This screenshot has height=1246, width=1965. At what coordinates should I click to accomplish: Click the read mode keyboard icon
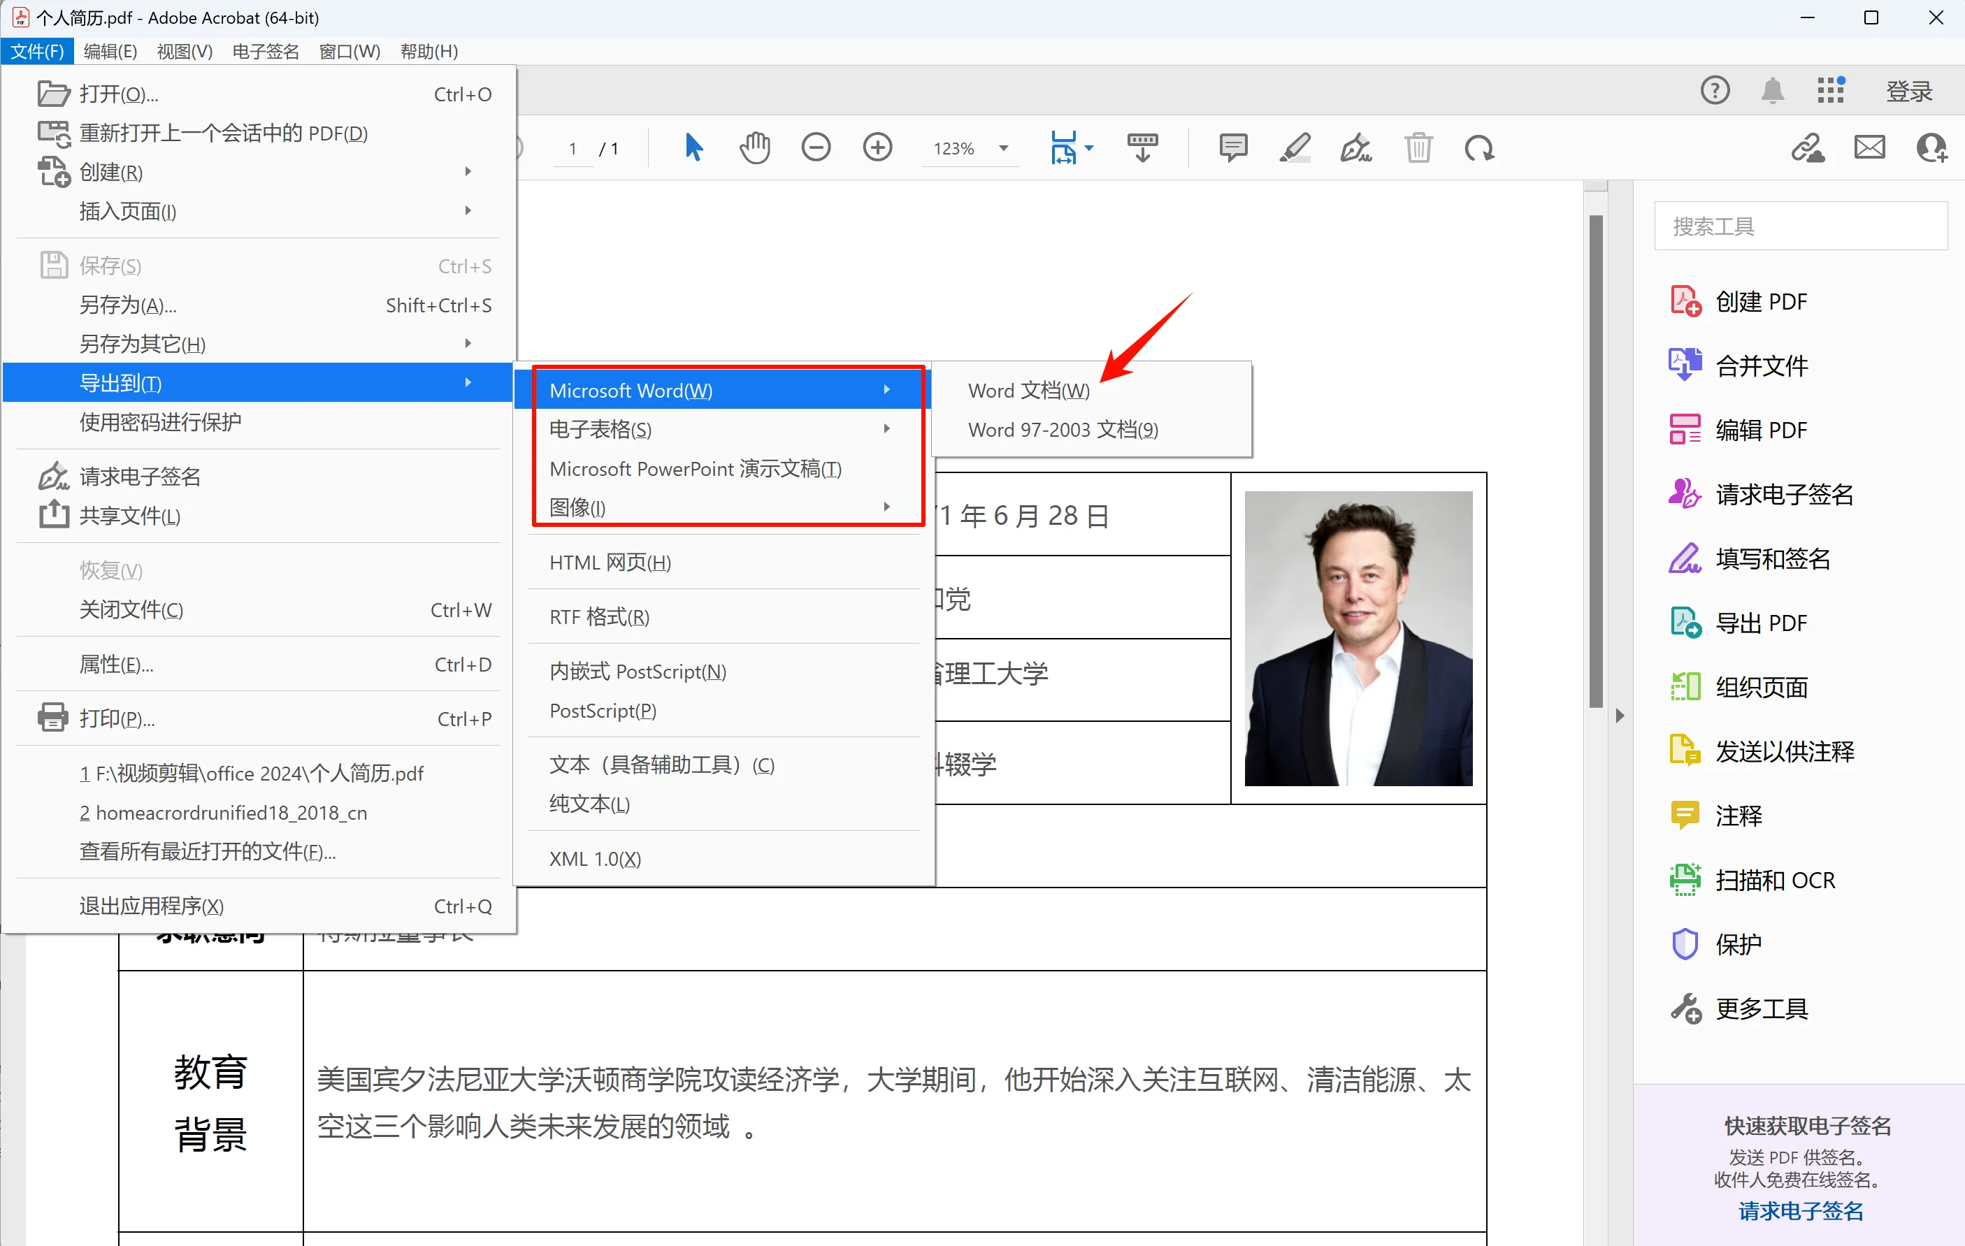click(1142, 147)
